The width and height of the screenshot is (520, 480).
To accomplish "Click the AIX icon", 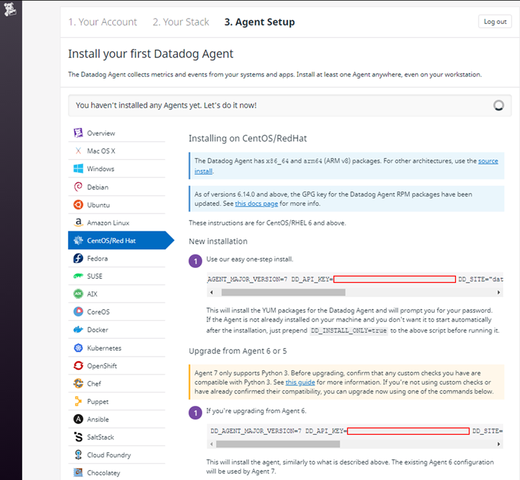I will (78, 294).
